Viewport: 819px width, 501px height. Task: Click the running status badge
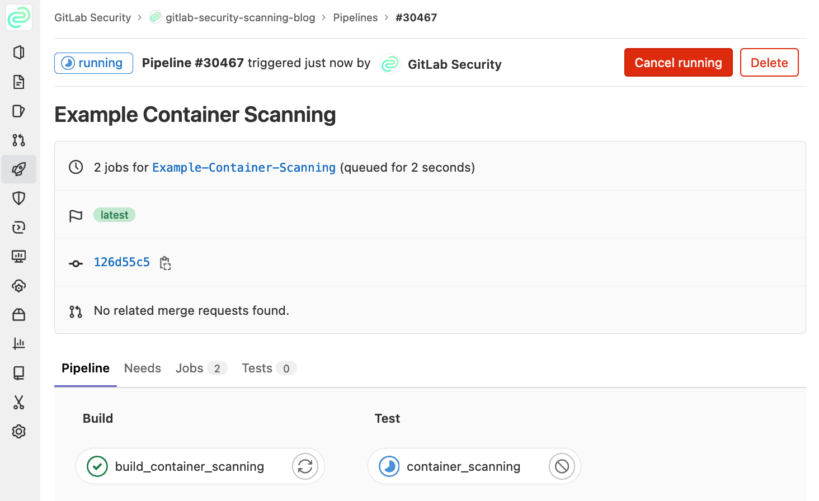tap(93, 63)
